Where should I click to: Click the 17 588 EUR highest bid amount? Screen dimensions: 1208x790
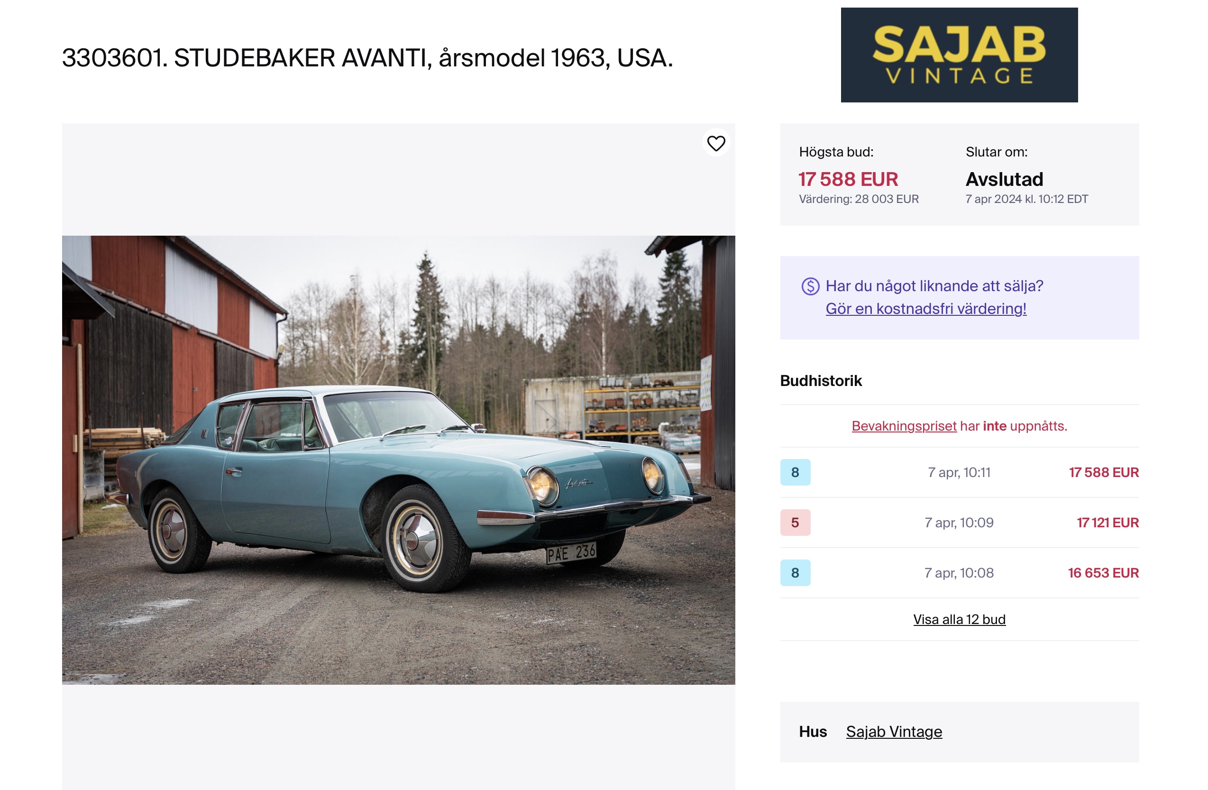(848, 179)
